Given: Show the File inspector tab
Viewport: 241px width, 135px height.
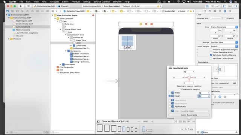Looking at the screenshot, I should tap(205, 11).
